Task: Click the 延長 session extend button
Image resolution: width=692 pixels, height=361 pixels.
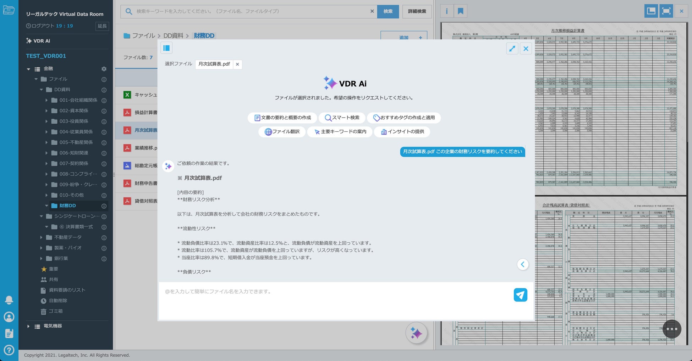Action: tap(102, 26)
